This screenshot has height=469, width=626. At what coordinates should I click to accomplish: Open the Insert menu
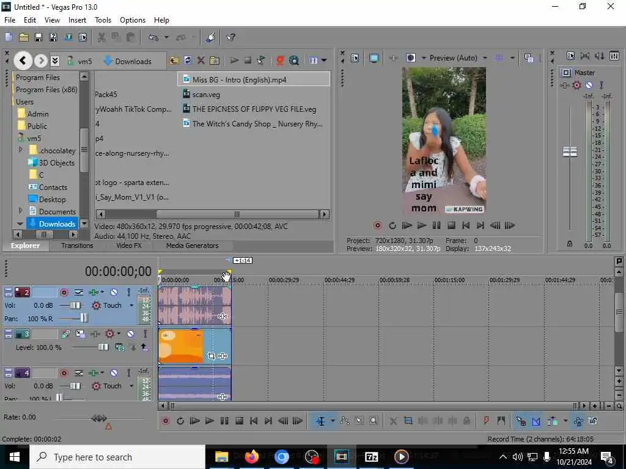click(77, 20)
